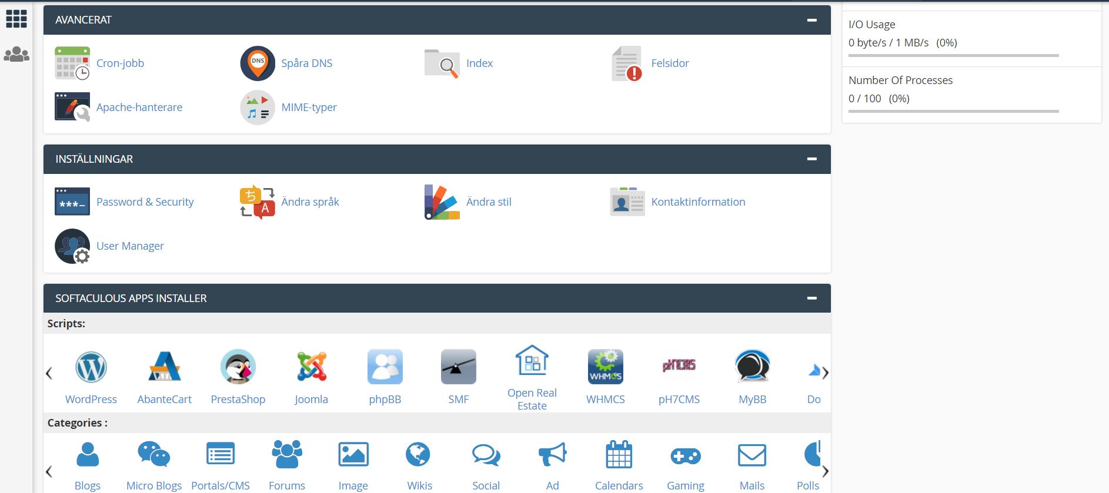The image size is (1109, 493).
Task: Choose the AbanteCart script logo
Action: (165, 366)
